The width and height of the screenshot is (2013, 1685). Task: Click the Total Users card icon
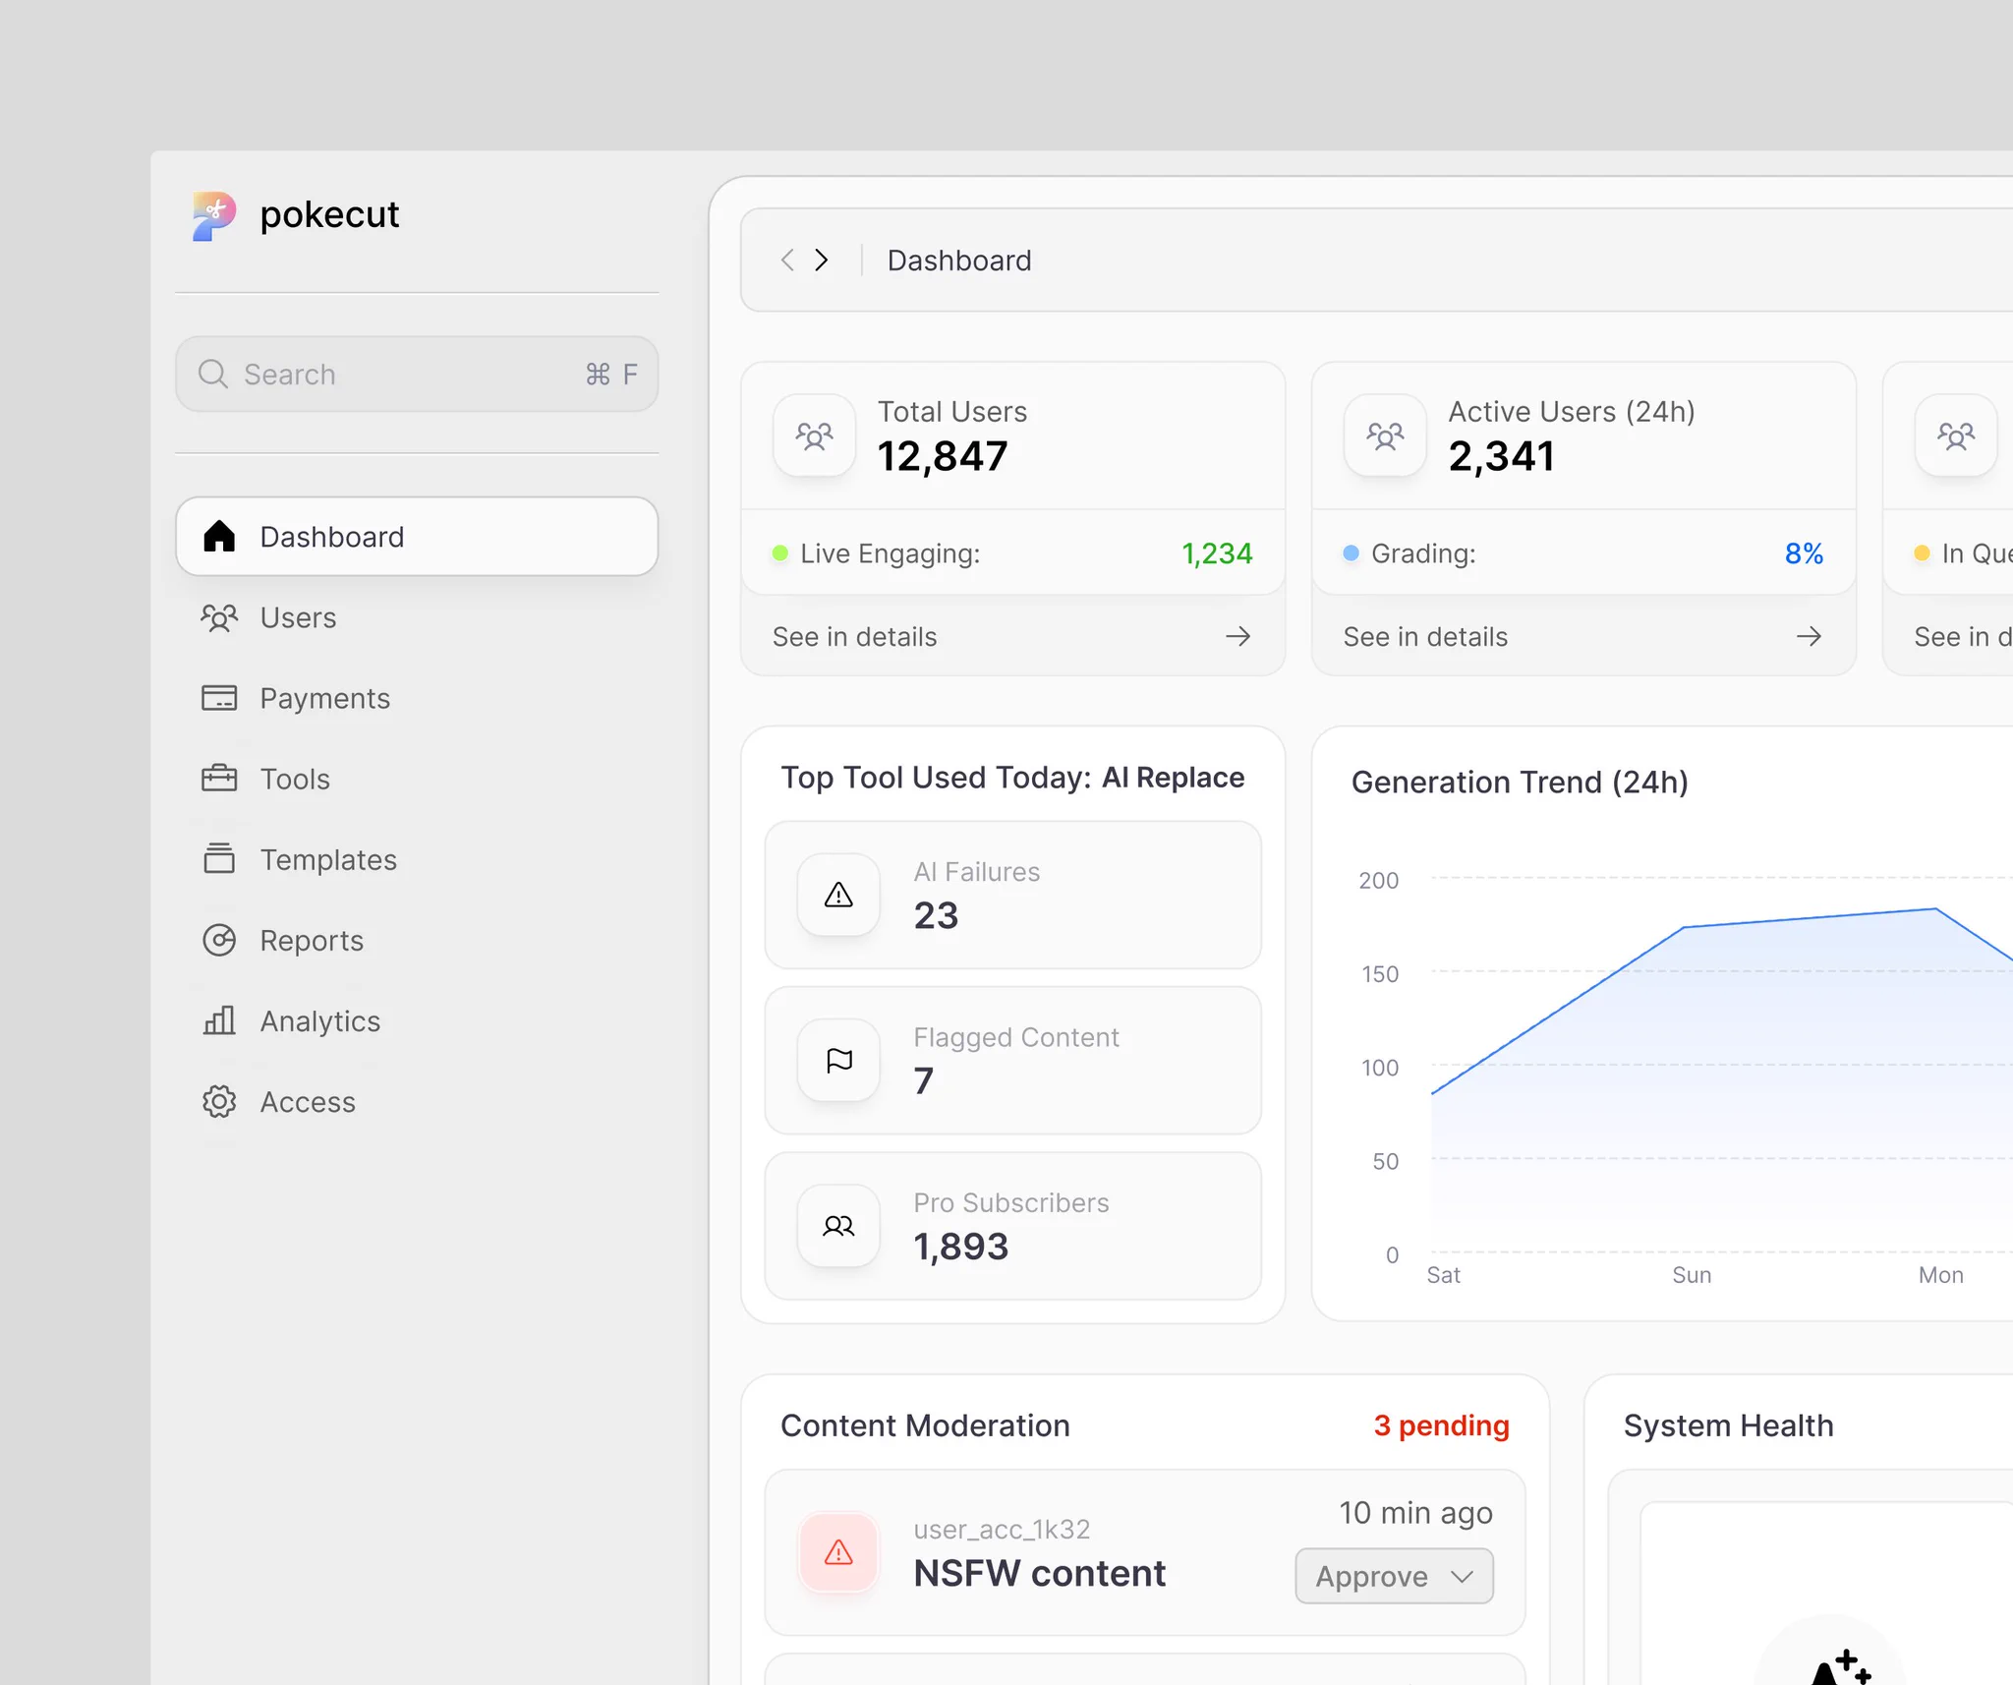click(x=814, y=436)
